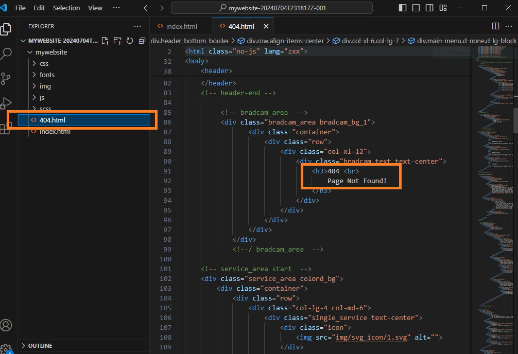
Task: Click the 'bradcam_area bradcam_bg_1' class value
Action: pyautogui.click(x=318, y=122)
